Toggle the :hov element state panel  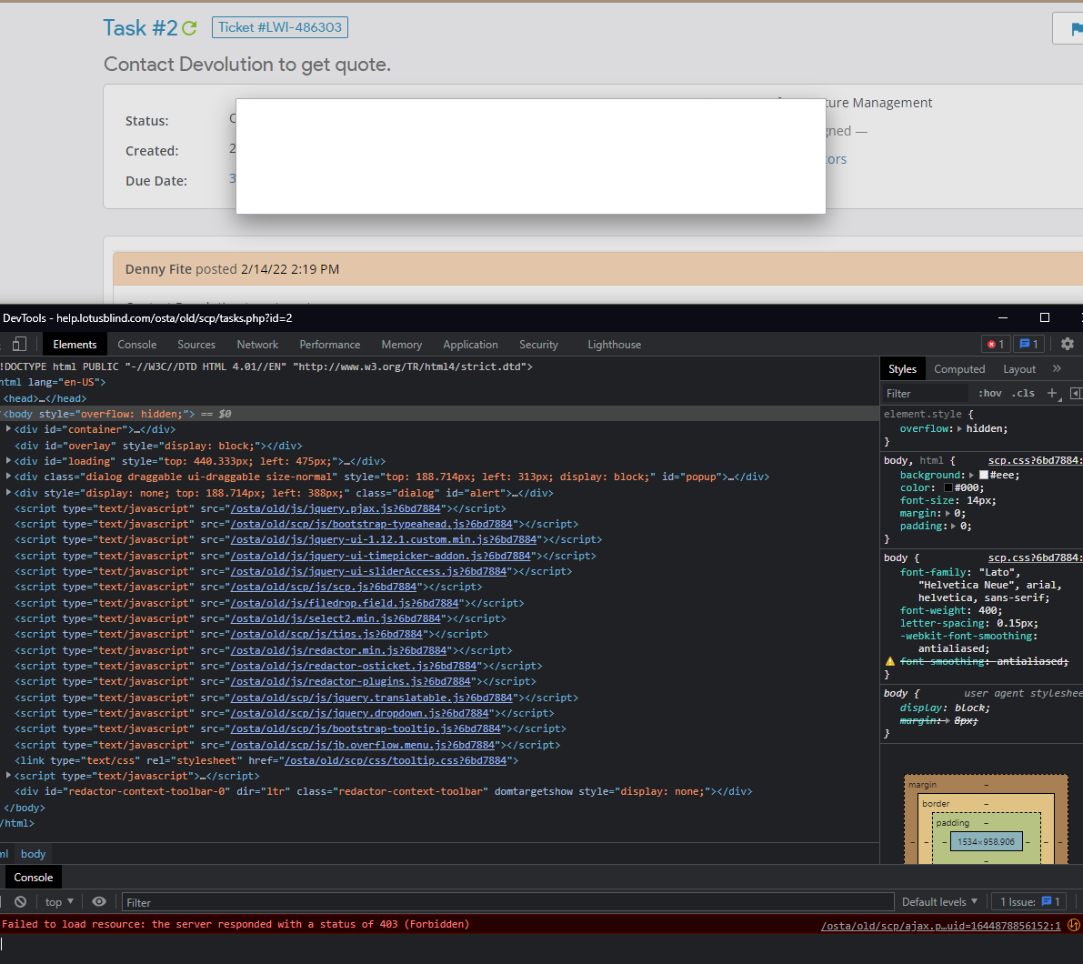point(989,393)
